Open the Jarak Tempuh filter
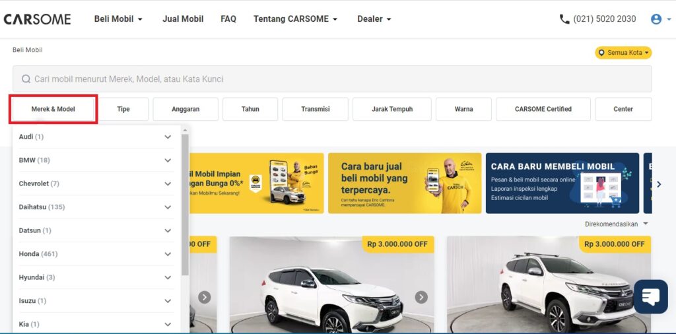 [x=392, y=109]
